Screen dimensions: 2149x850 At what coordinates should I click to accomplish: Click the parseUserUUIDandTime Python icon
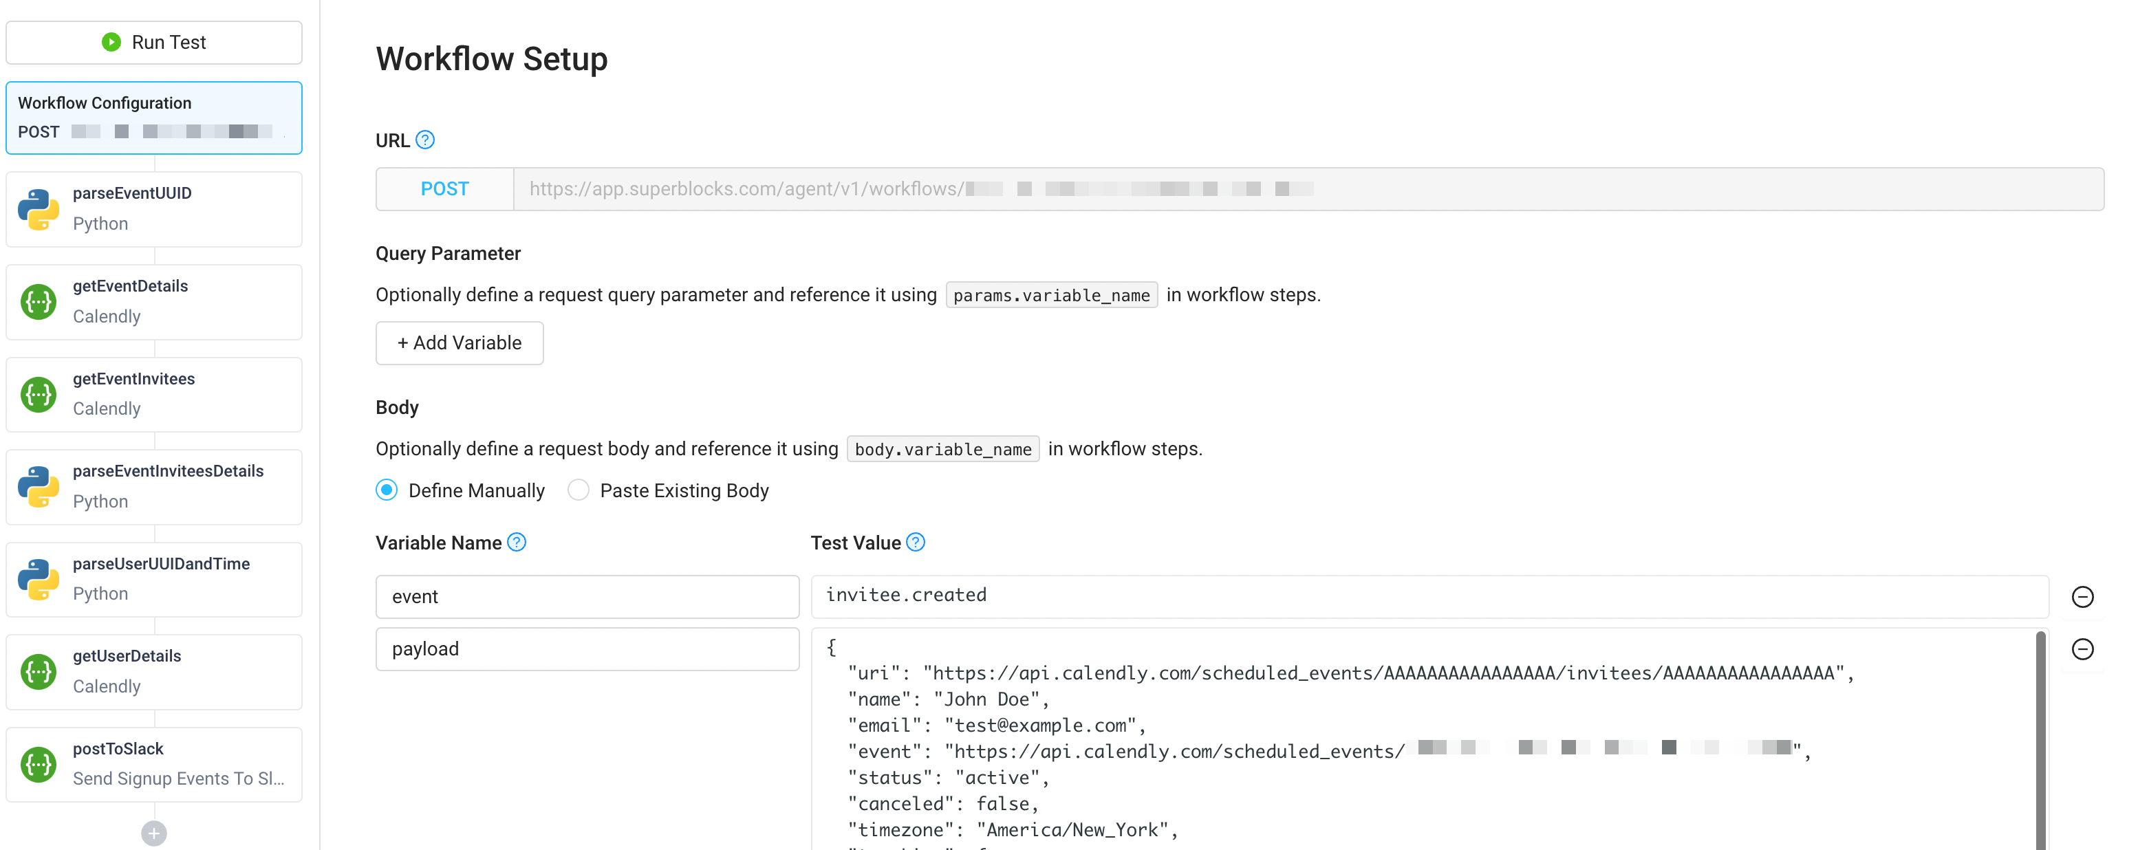[x=38, y=579]
